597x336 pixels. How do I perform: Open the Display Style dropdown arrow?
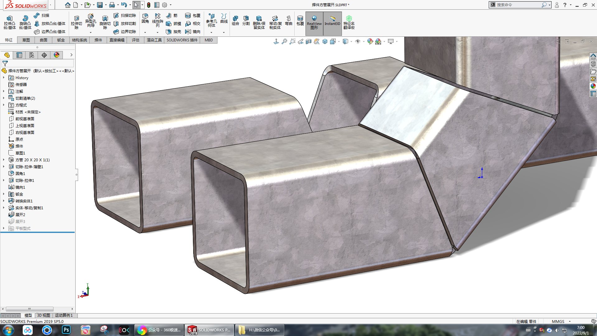point(352,41)
